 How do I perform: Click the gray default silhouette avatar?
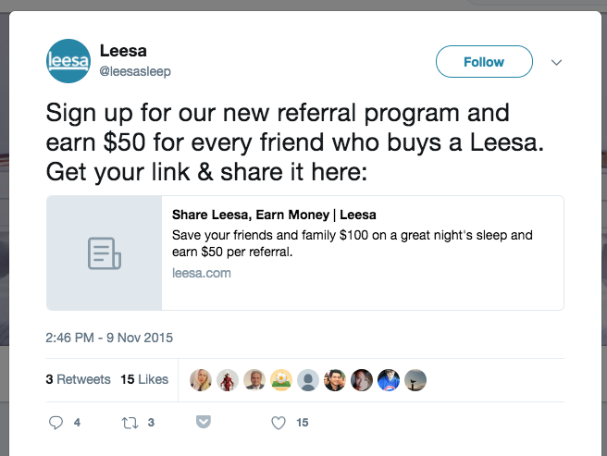[308, 379]
